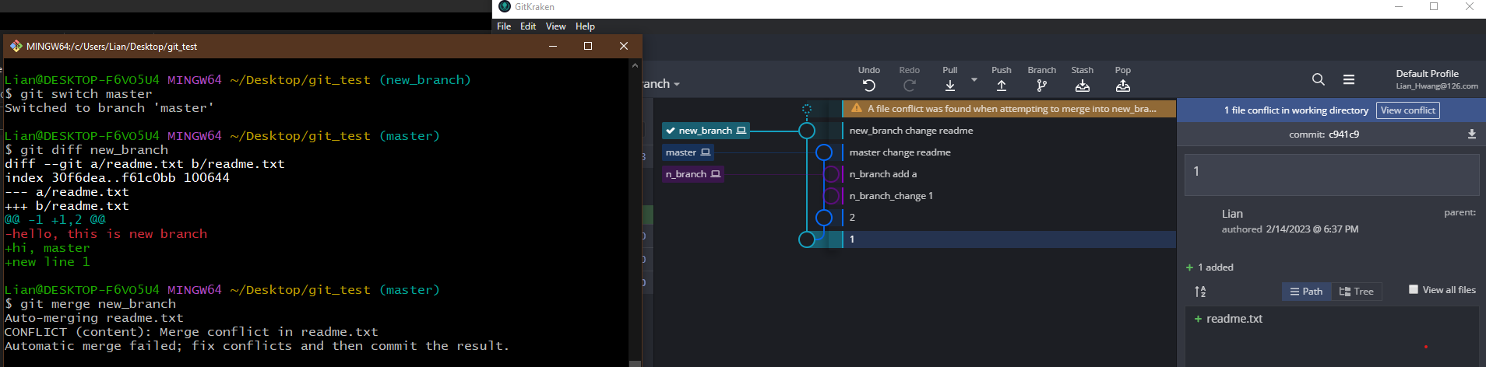The height and width of the screenshot is (367, 1486).
Task: Click the Pop stash icon
Action: tap(1122, 86)
